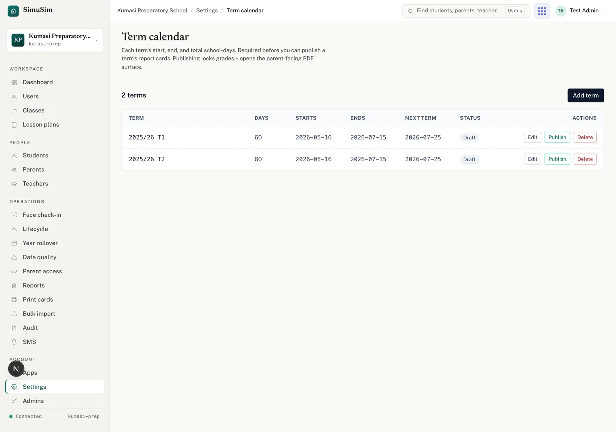Click the Year rollover calendar icon

point(14,243)
